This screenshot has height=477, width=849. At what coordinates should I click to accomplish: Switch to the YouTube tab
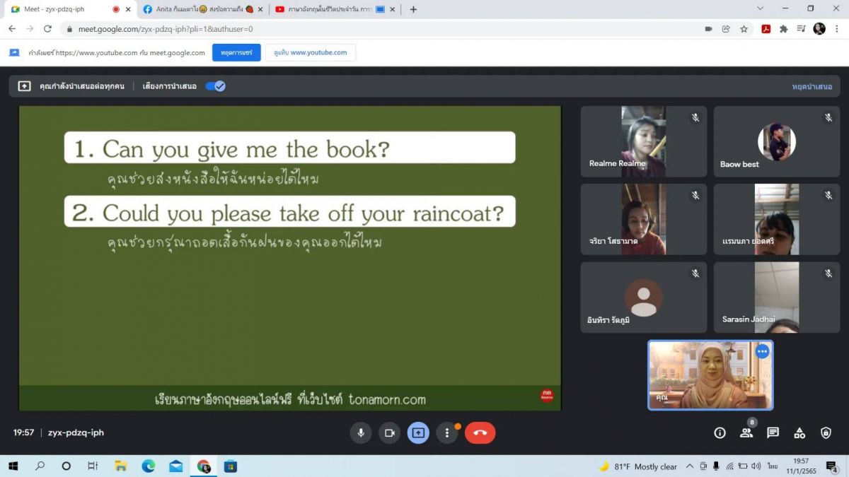[x=329, y=9]
